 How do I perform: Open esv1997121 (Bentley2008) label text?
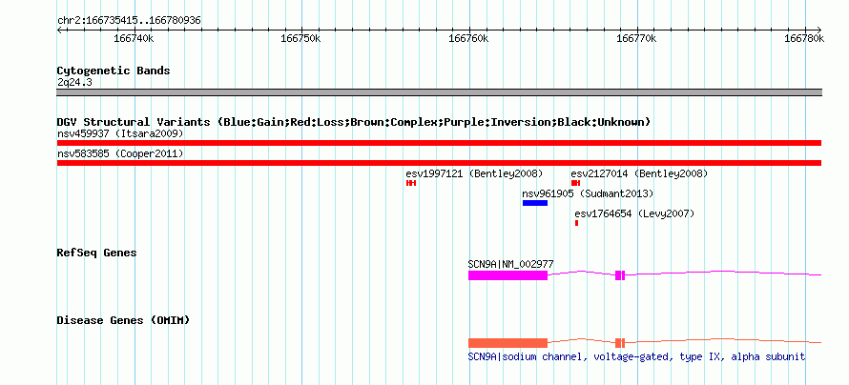click(474, 174)
